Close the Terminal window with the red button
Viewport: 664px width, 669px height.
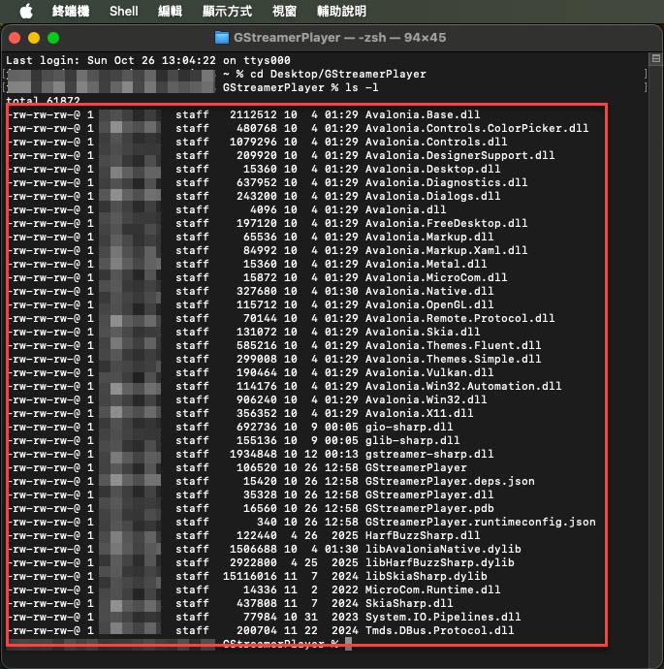15,38
